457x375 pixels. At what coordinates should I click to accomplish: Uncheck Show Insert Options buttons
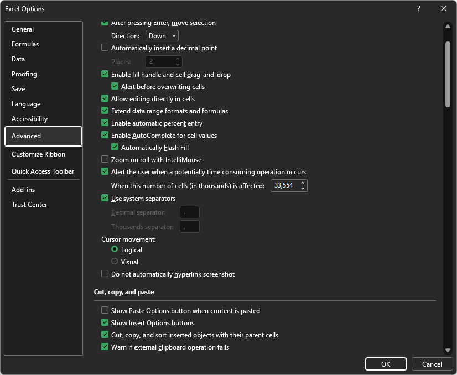[x=105, y=322]
